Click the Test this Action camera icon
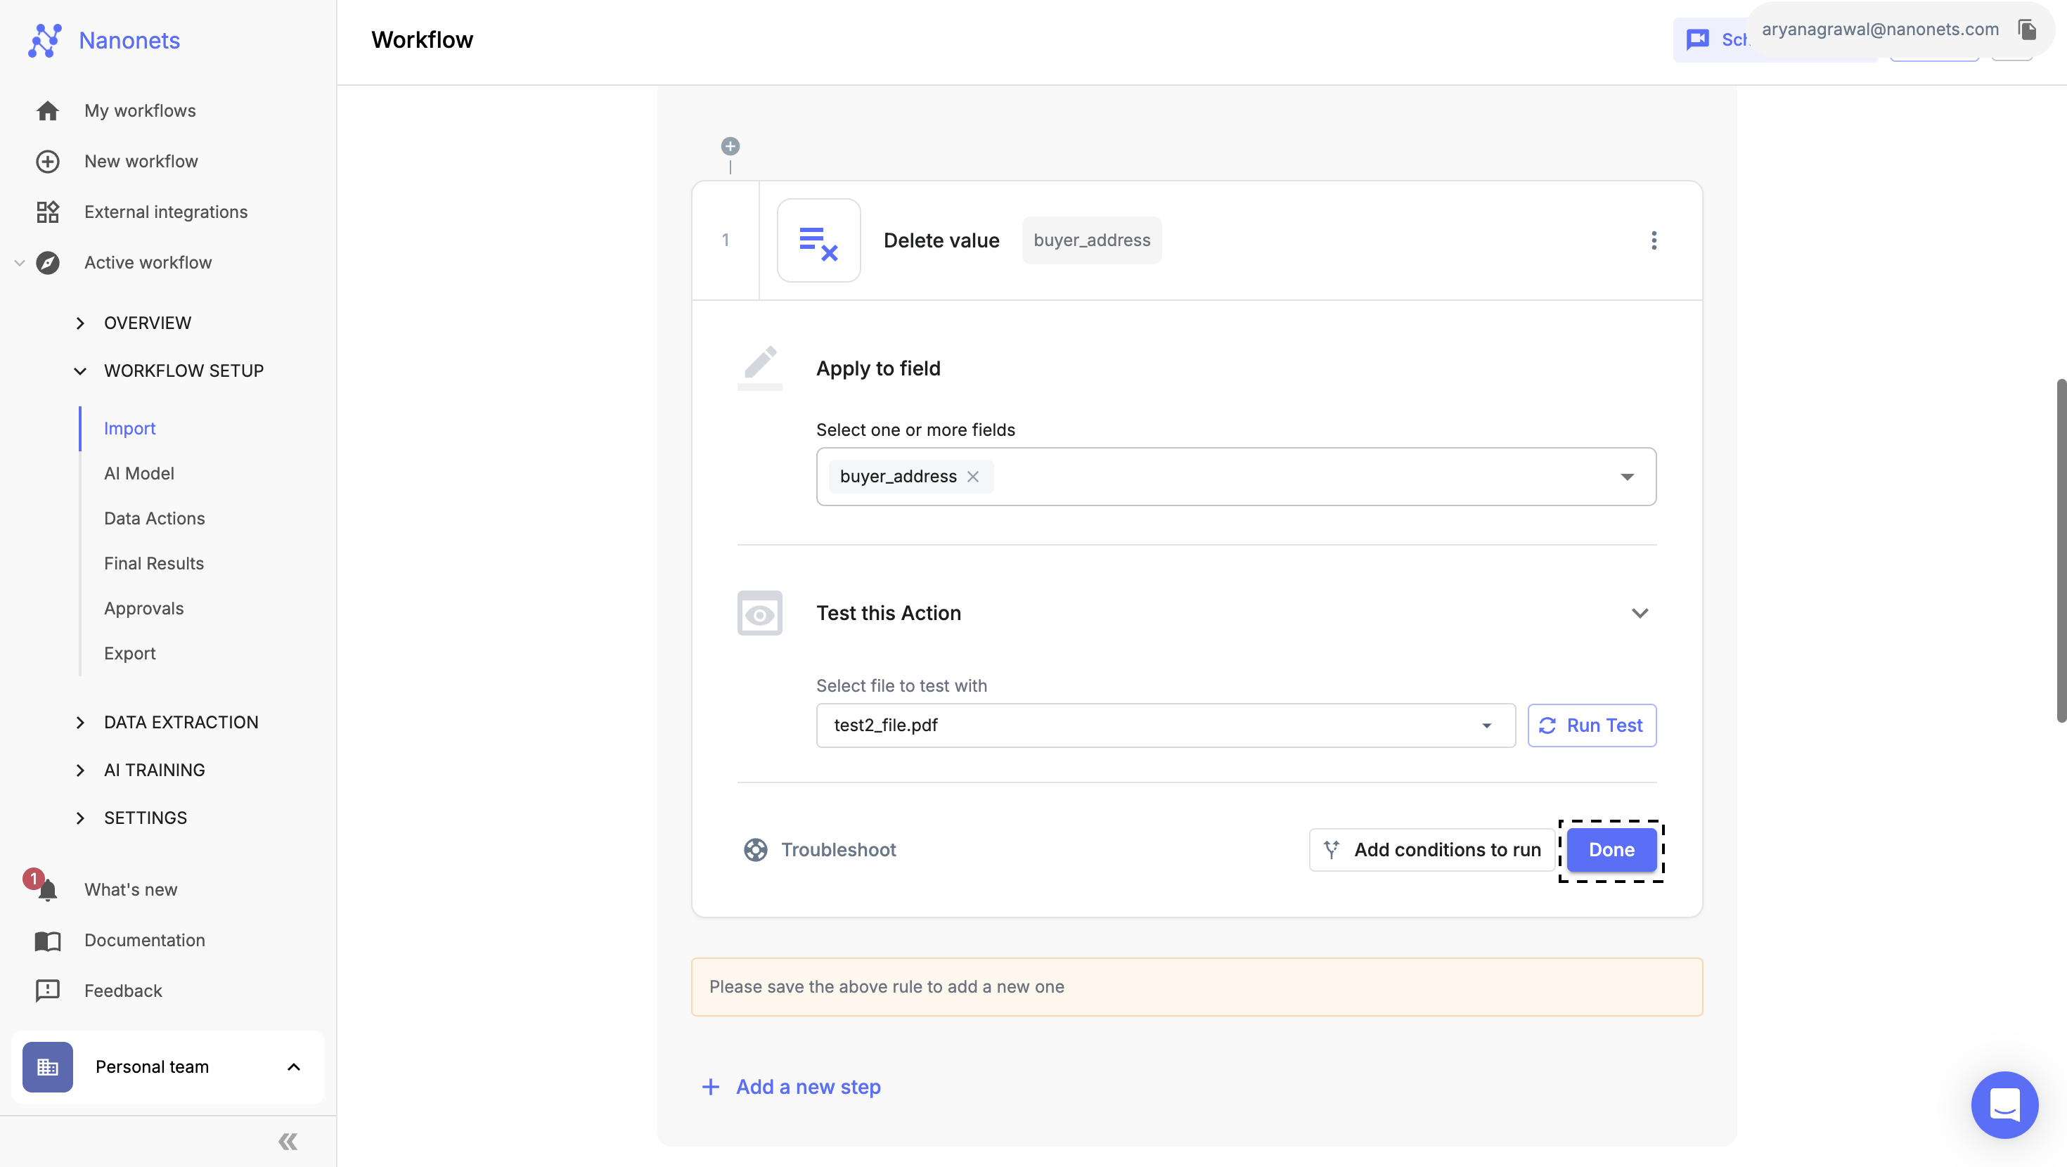Viewport: 2067px width, 1167px height. (759, 613)
